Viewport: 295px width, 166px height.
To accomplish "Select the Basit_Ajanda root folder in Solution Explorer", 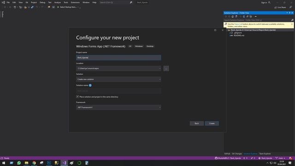I will tap(253, 30).
